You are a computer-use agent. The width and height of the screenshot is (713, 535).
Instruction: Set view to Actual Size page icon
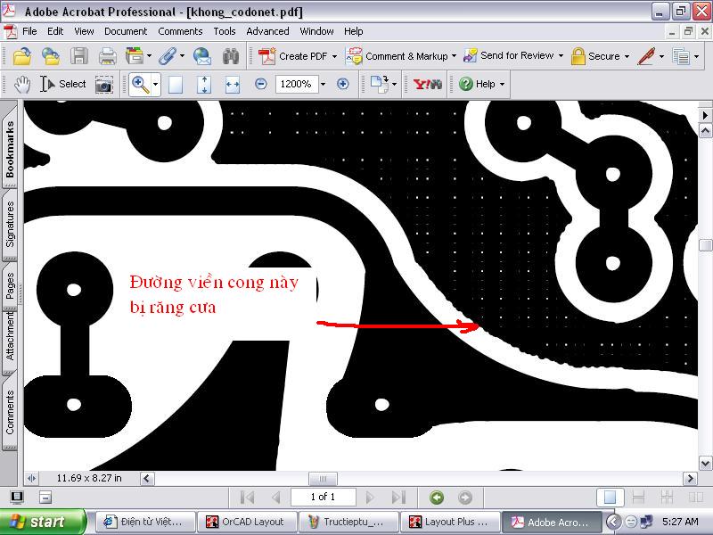(x=176, y=84)
